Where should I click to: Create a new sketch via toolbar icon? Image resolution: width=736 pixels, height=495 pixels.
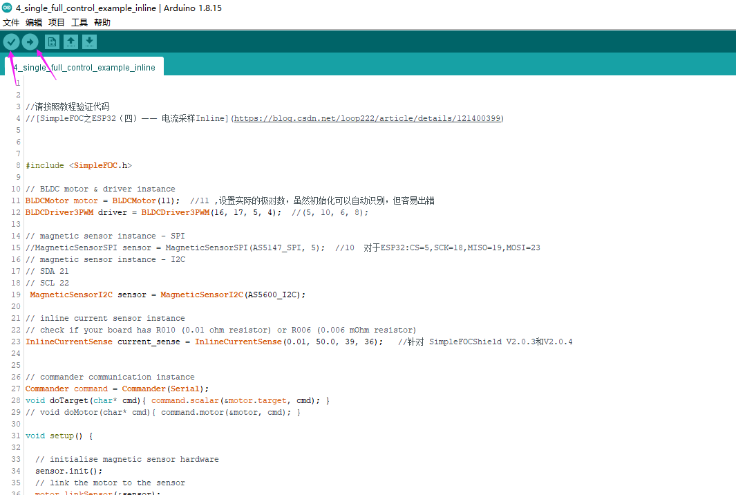52,41
